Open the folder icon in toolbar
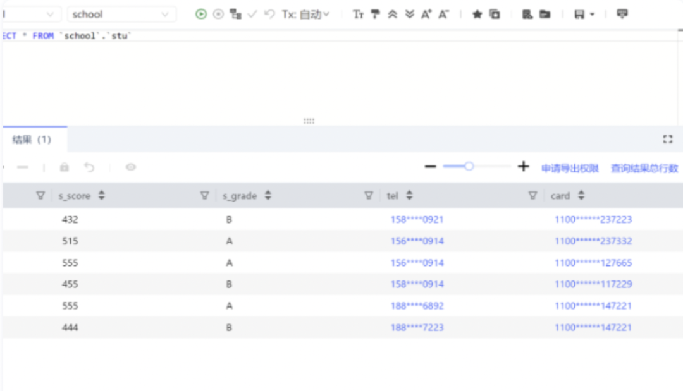Image resolution: width=683 pixels, height=391 pixels. pyautogui.click(x=545, y=15)
